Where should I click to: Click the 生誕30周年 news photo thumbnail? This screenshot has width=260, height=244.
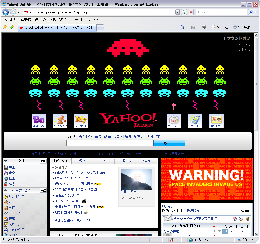click(x=137, y=179)
